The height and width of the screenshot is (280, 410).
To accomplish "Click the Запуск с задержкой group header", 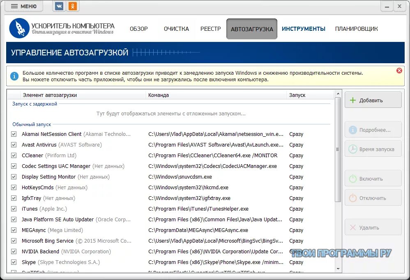I will [35, 104].
